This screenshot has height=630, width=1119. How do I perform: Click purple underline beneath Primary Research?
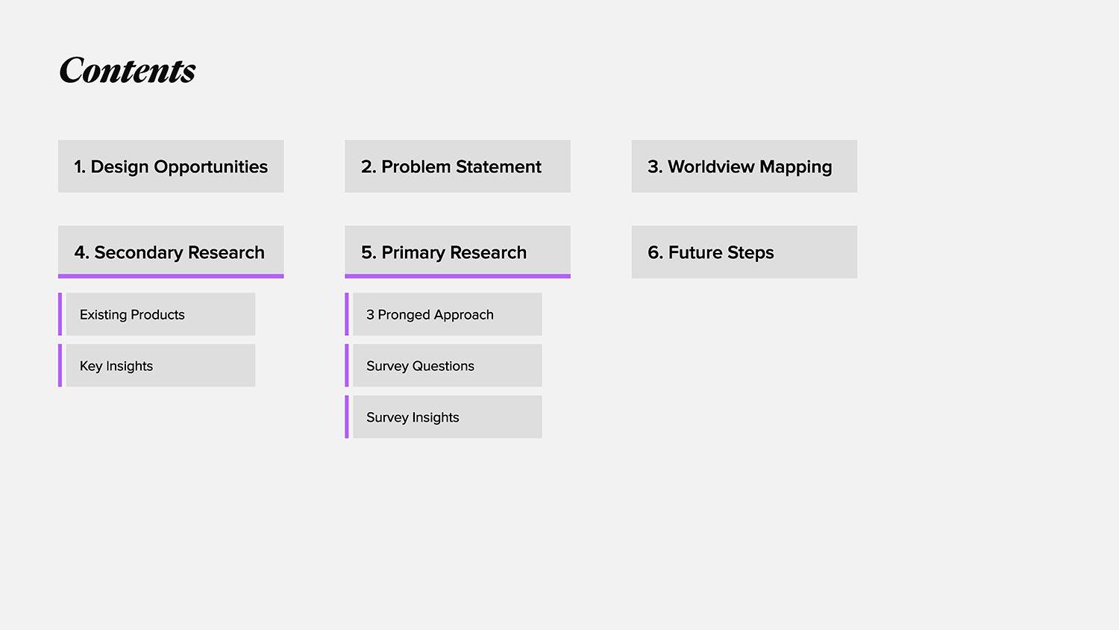pos(457,276)
